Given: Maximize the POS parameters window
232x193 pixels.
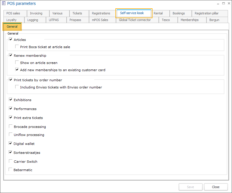Looking at the screenshot, I should (223, 3).
